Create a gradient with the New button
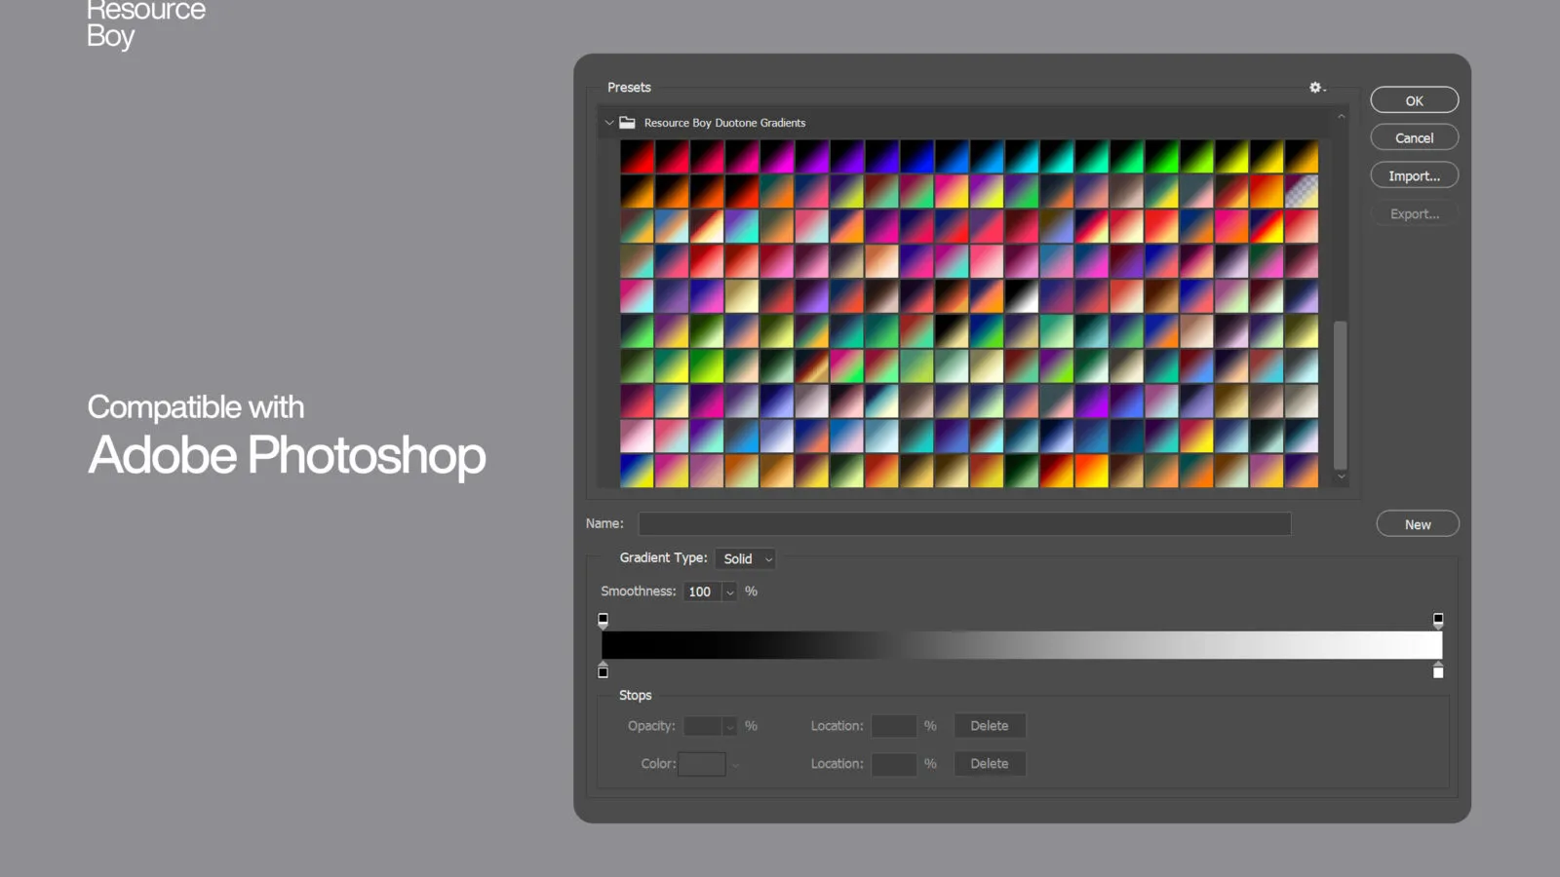The image size is (1560, 877). coord(1417,524)
